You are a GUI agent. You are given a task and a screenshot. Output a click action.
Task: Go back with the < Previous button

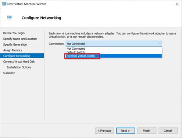(104, 131)
